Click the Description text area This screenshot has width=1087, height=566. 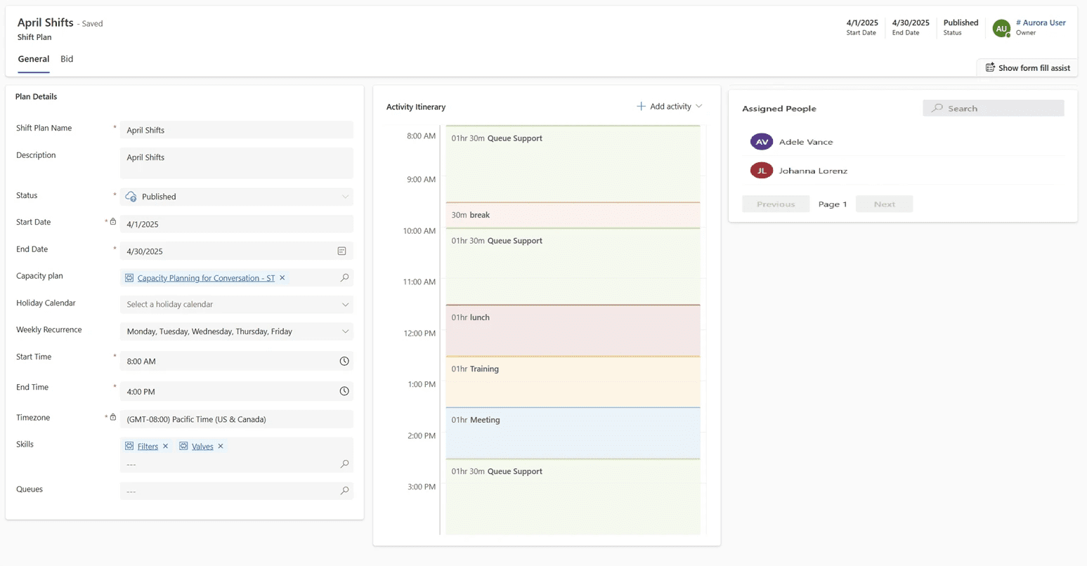(237, 163)
